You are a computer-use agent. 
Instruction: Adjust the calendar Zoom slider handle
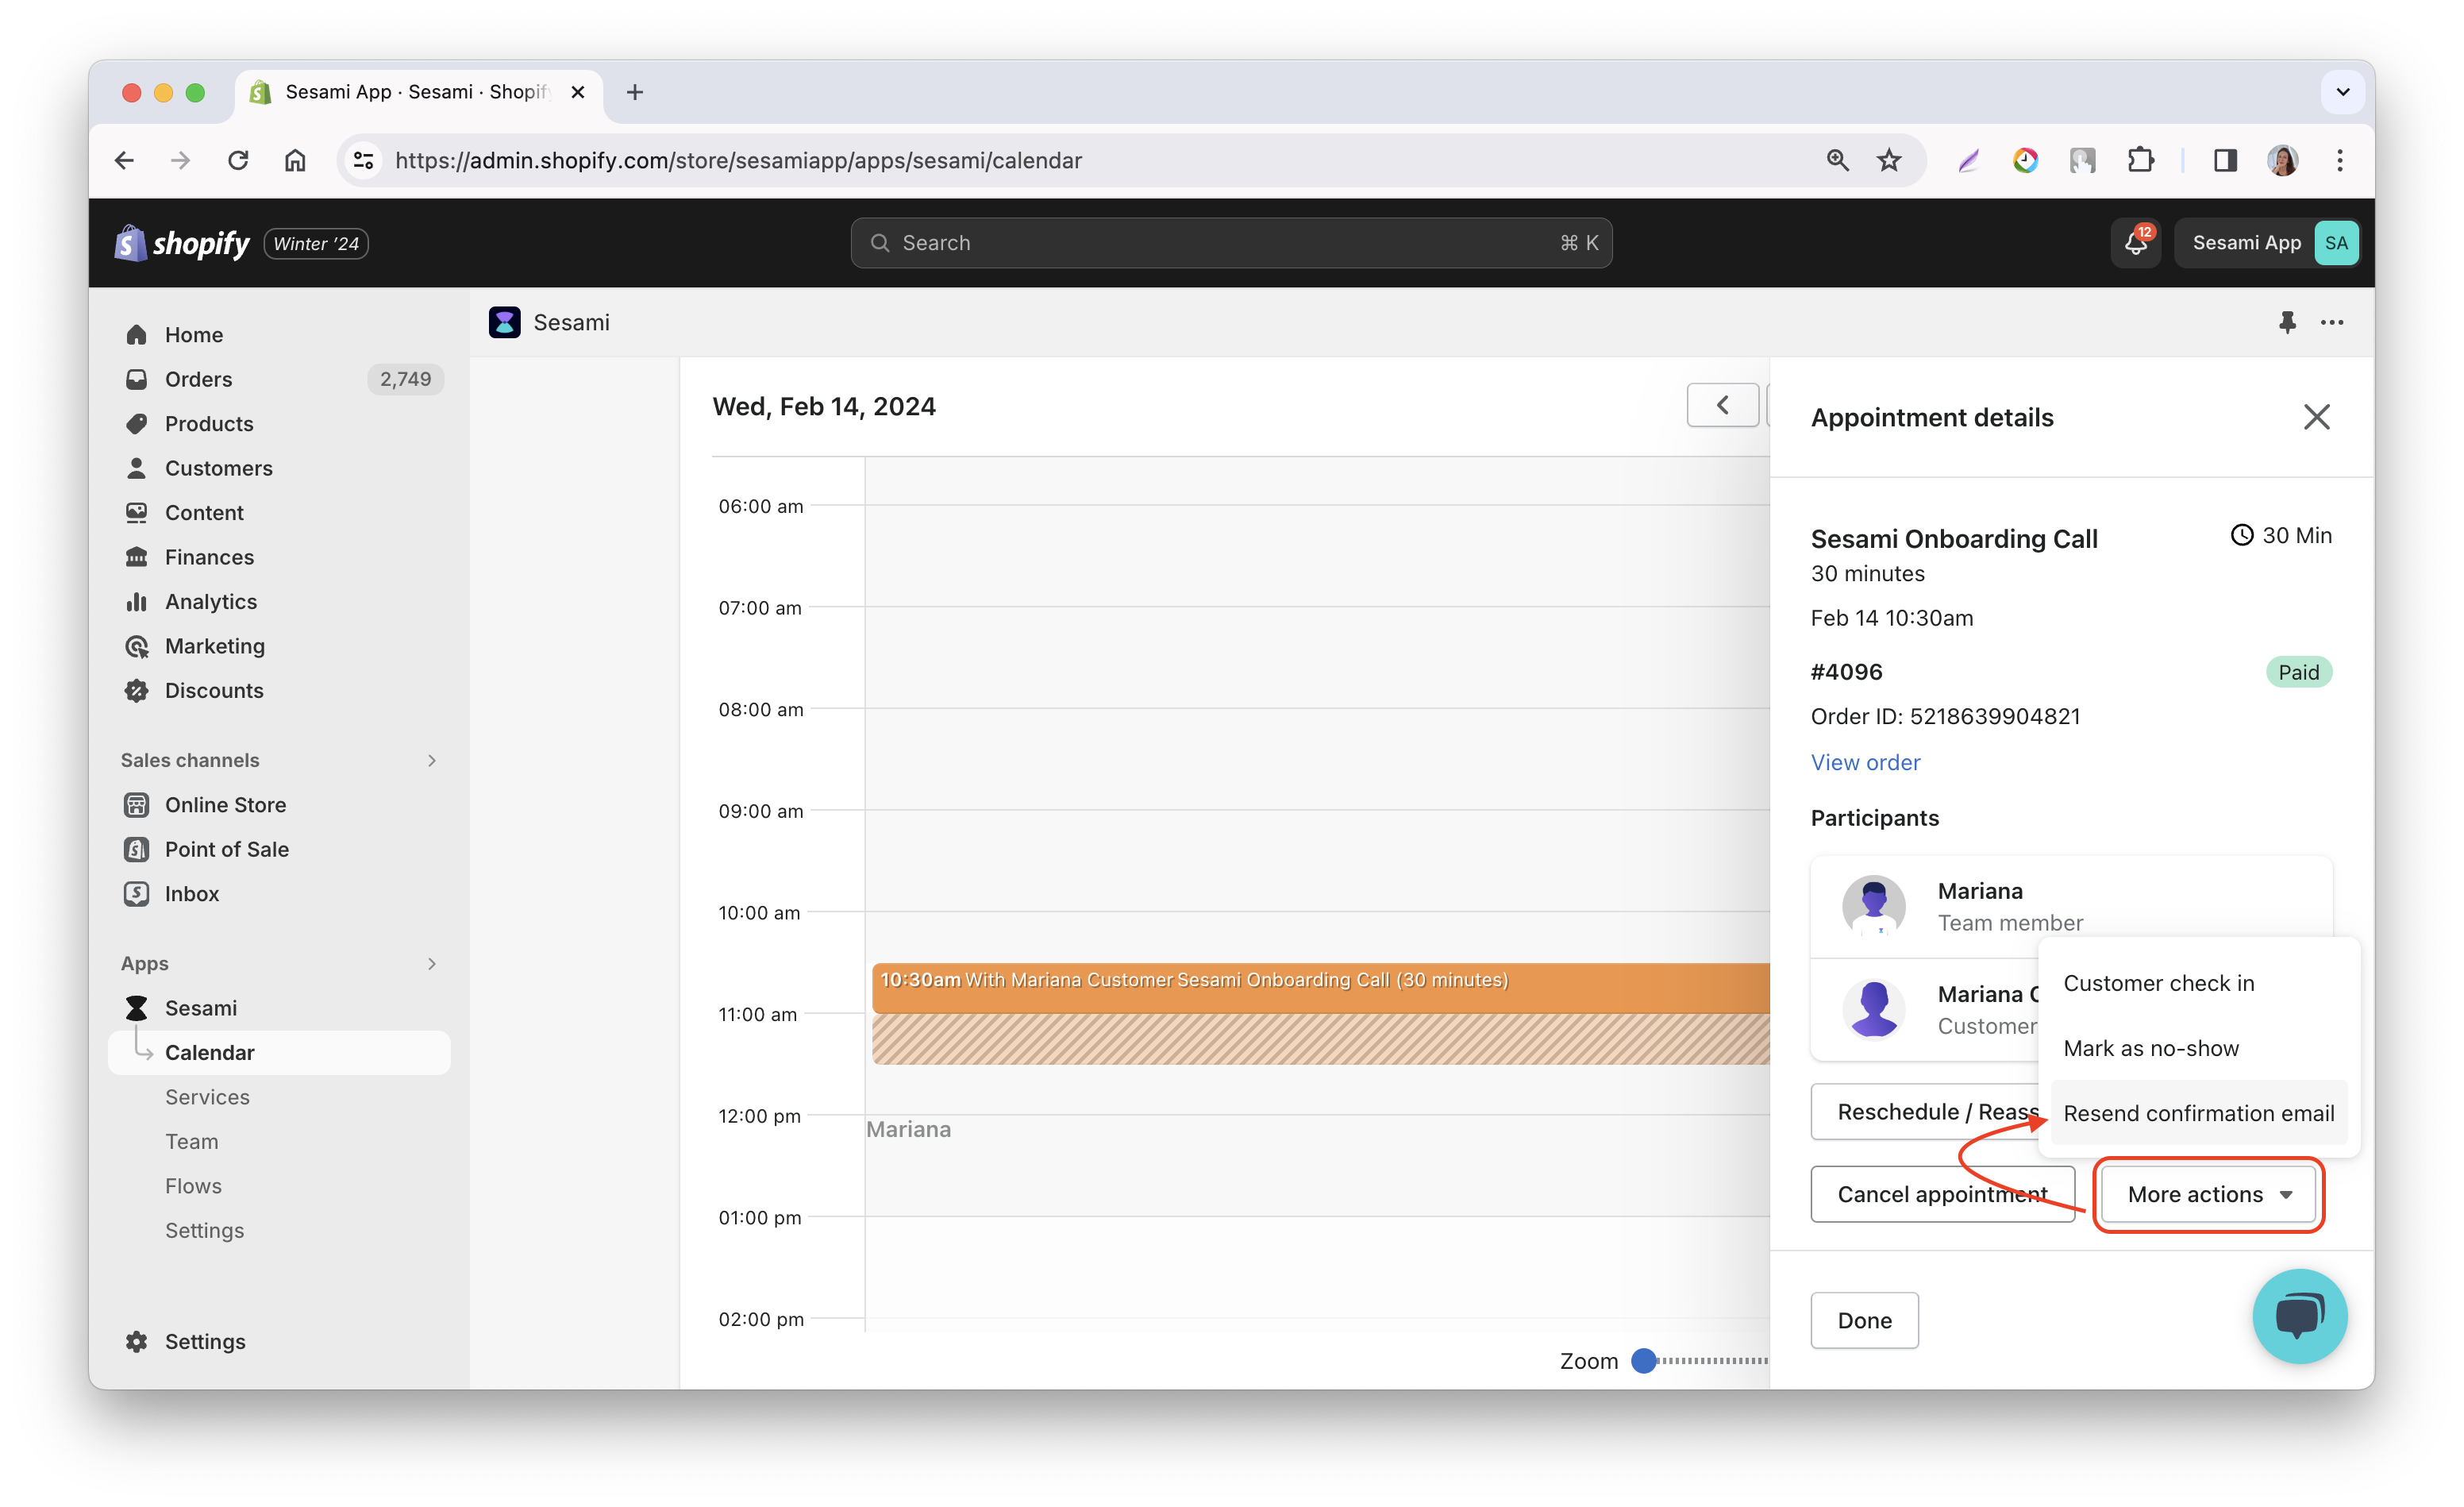(1643, 1361)
